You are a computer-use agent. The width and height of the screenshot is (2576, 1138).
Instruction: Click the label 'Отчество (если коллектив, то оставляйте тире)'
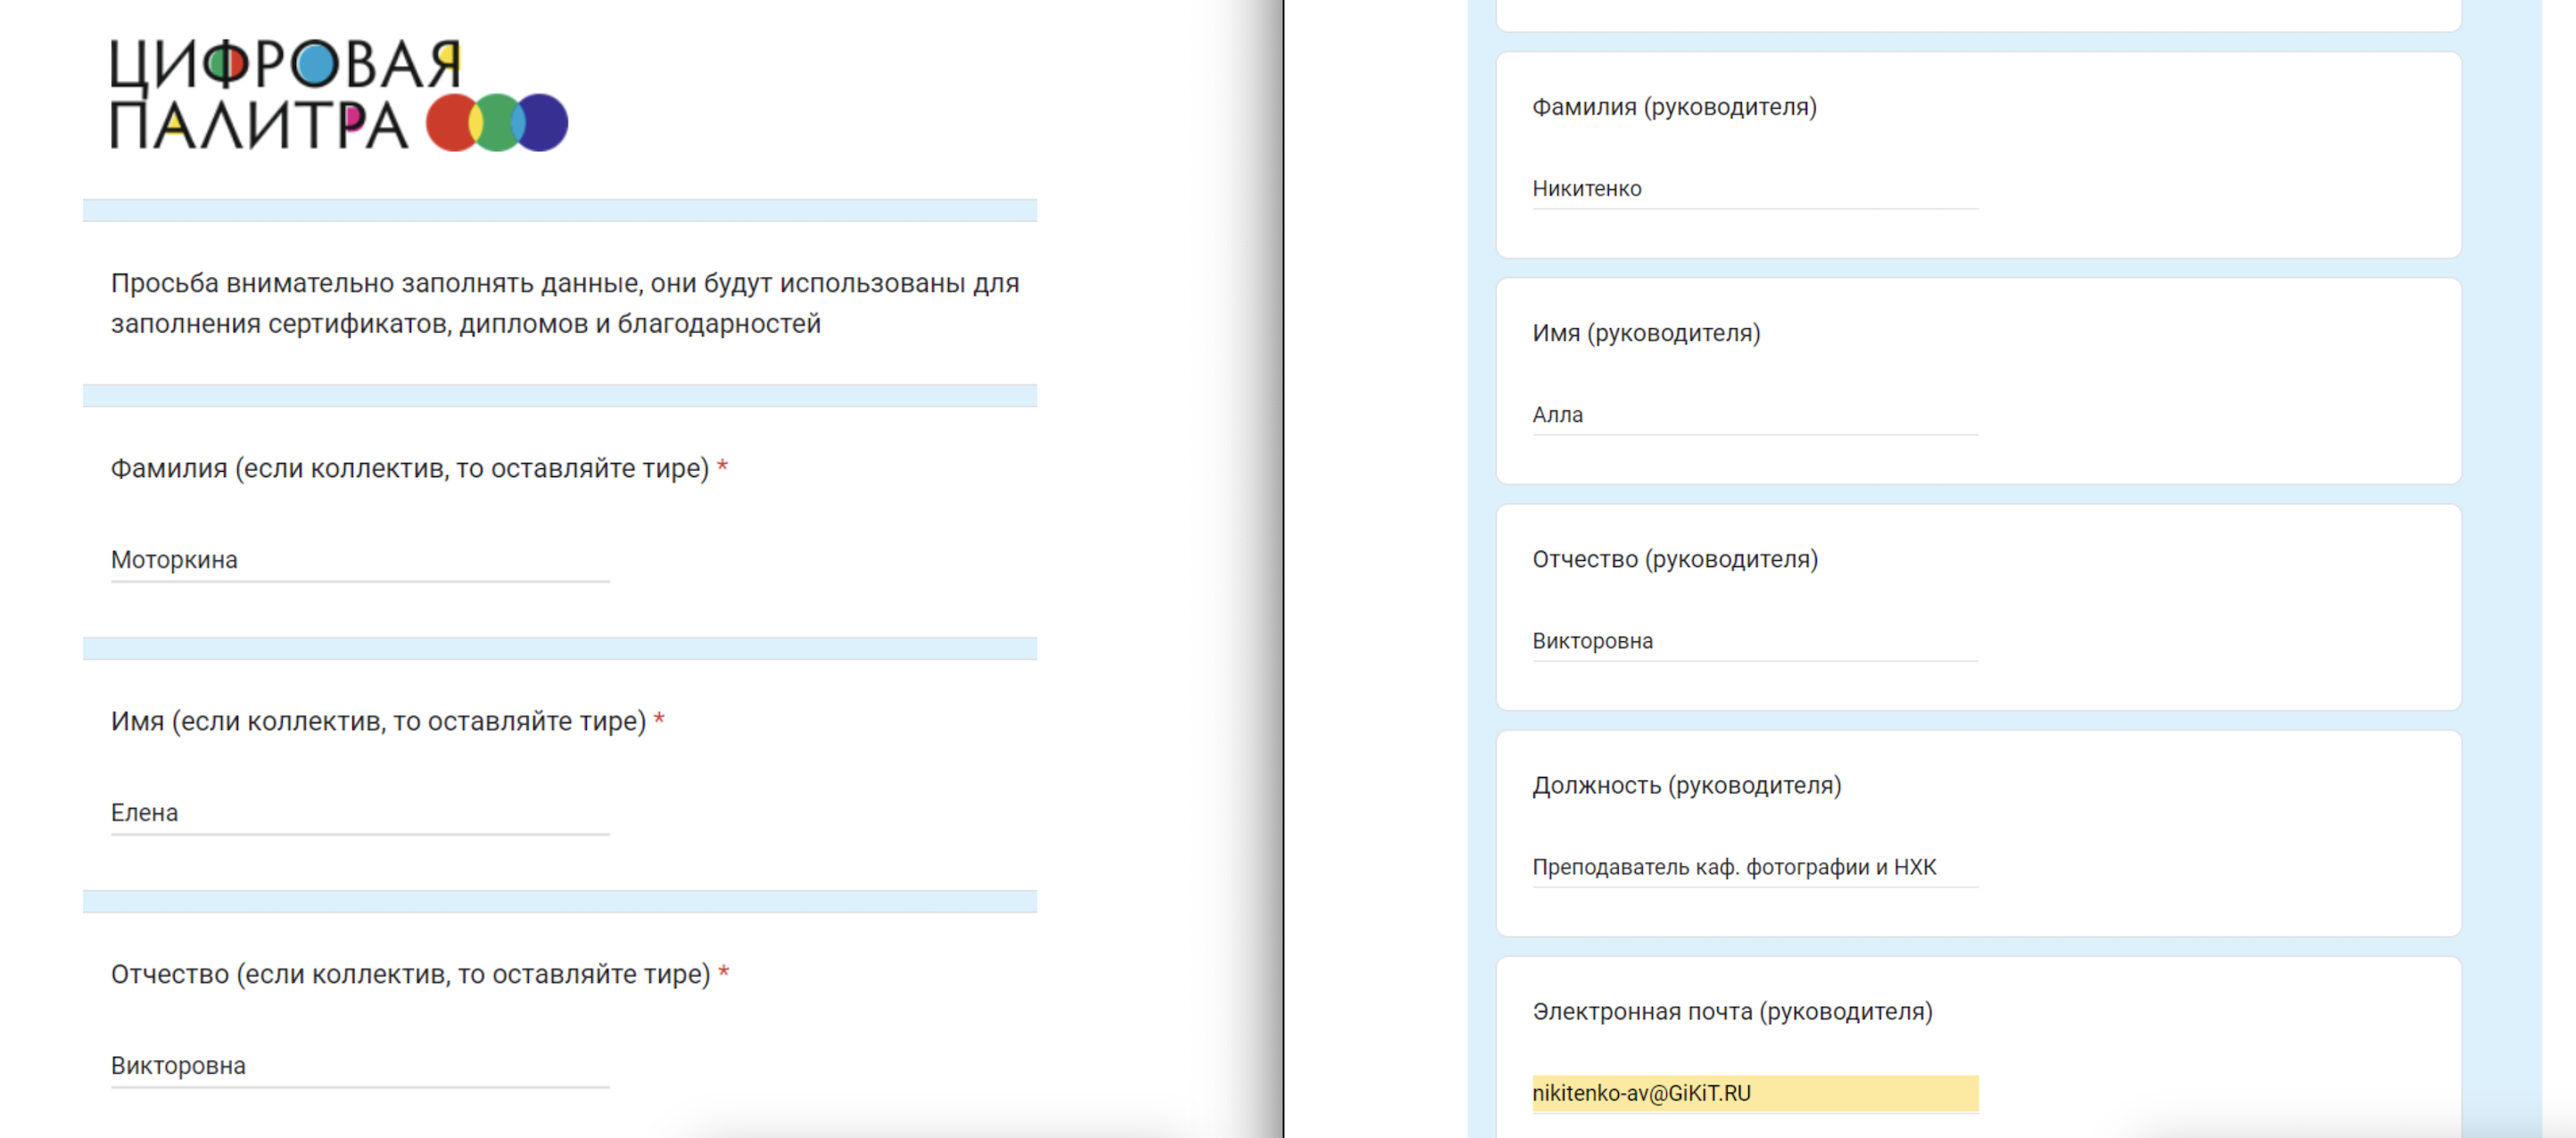coord(410,974)
